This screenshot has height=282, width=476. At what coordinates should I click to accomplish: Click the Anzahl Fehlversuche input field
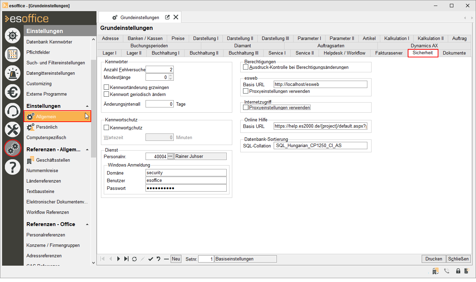click(159, 70)
